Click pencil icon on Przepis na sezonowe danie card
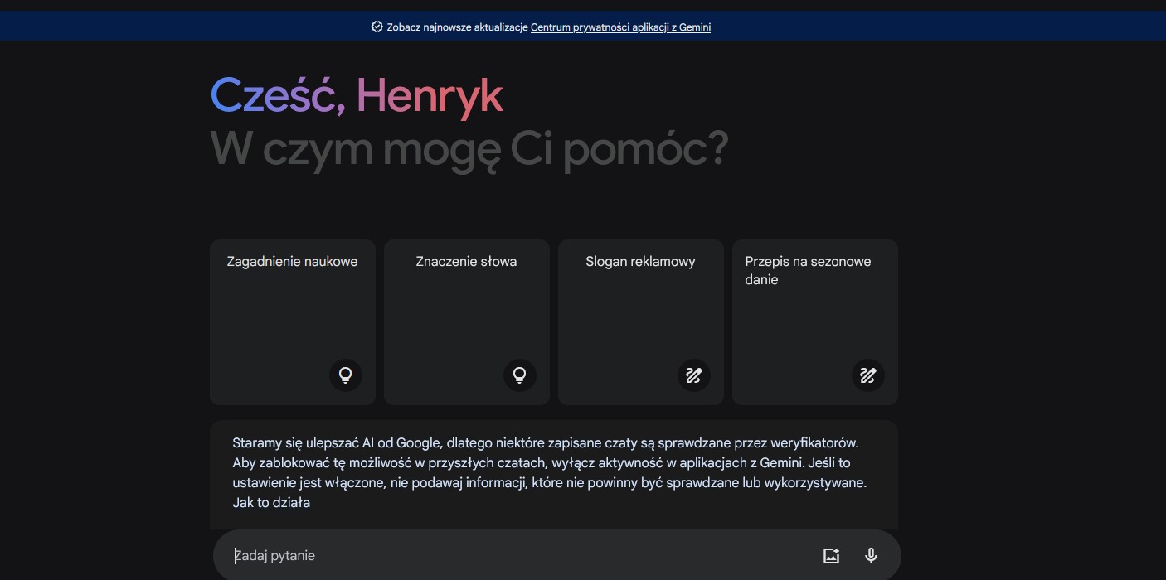Viewport: 1166px width, 580px height. coord(868,375)
